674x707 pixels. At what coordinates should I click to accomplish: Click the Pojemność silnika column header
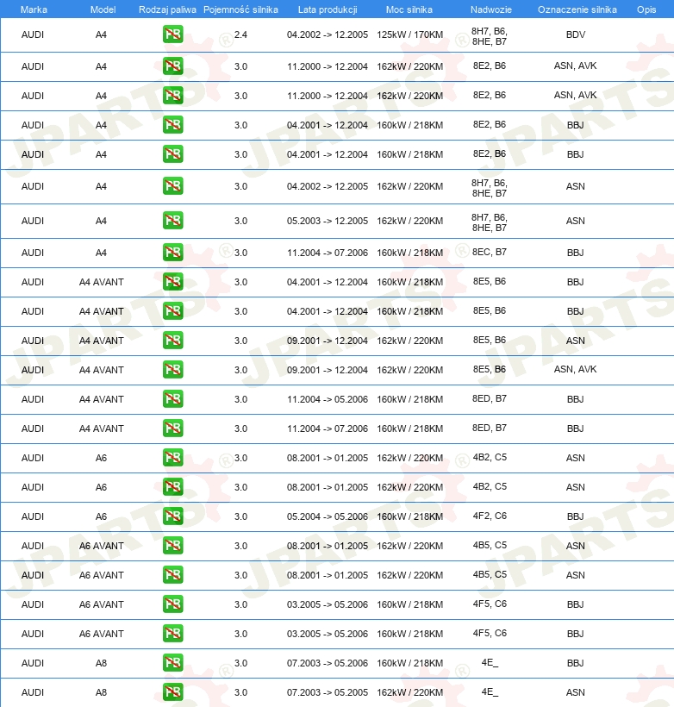240,9
